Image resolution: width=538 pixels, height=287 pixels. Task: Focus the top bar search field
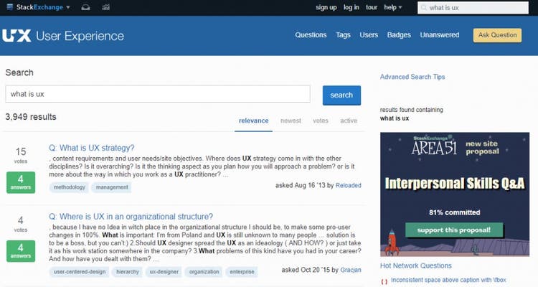click(473, 8)
